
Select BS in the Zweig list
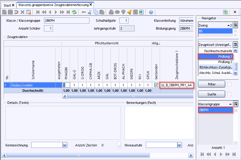pos(216,31)
